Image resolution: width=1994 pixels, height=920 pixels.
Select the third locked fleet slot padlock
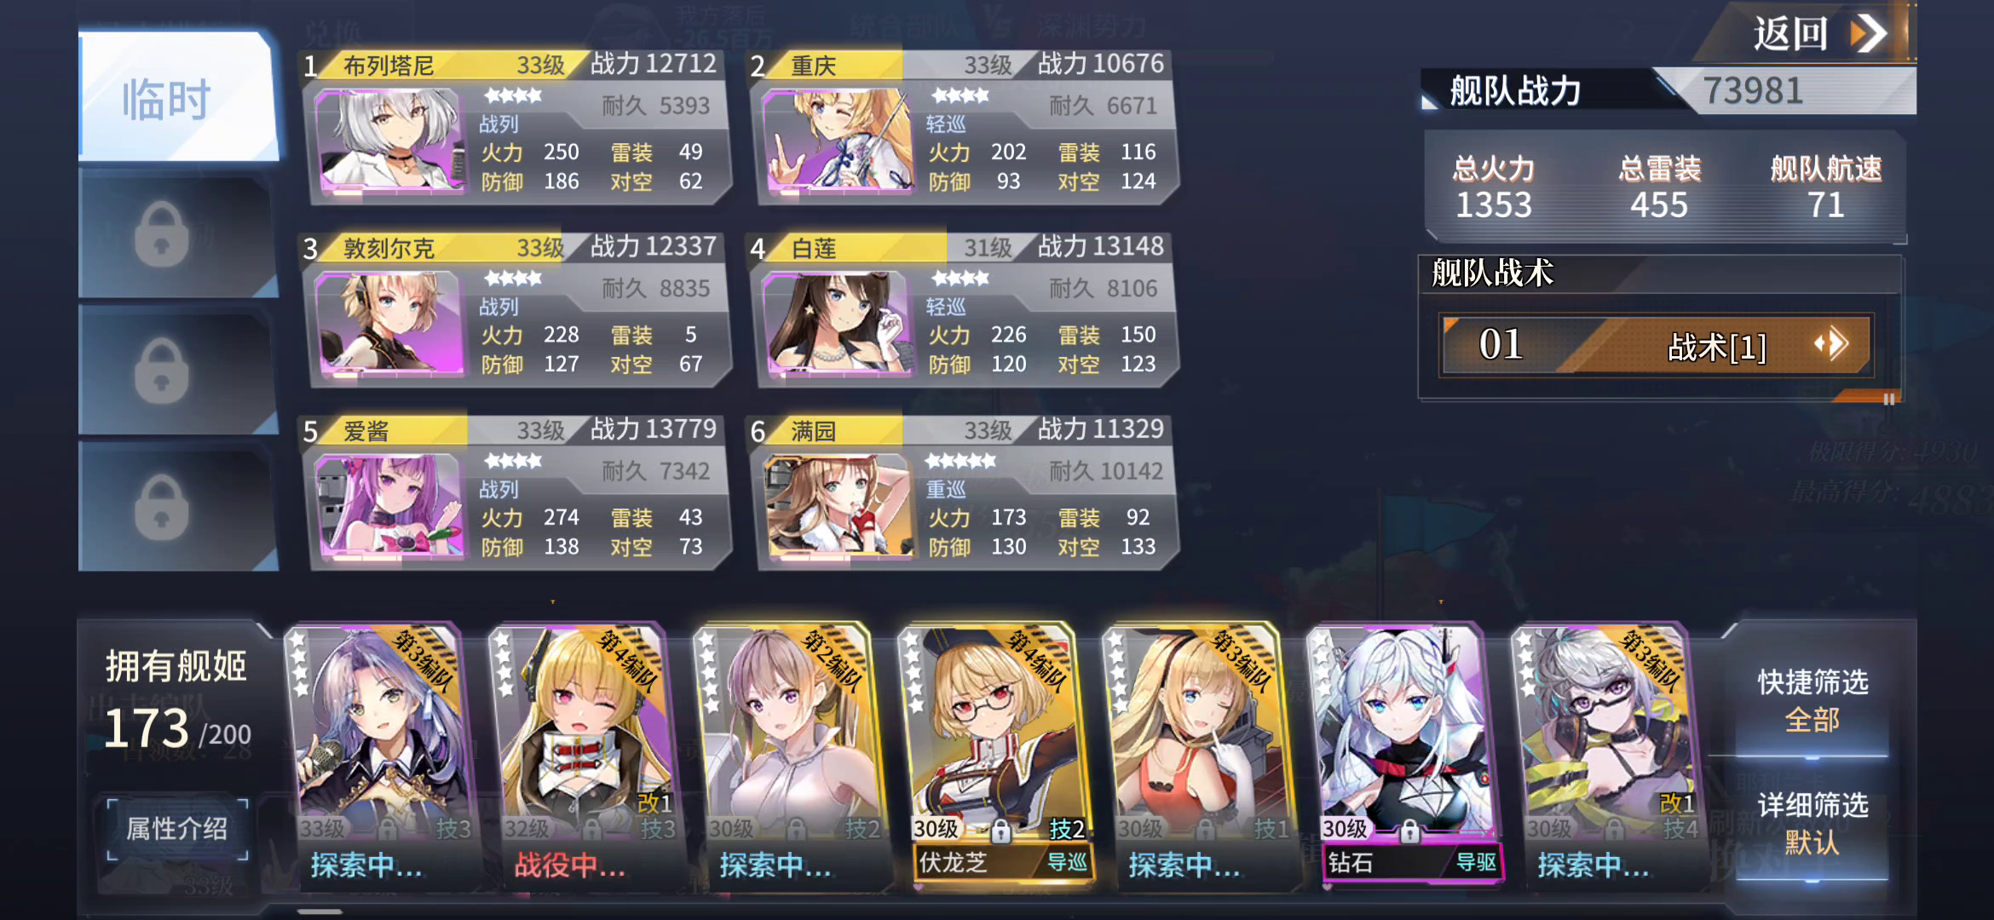162,508
